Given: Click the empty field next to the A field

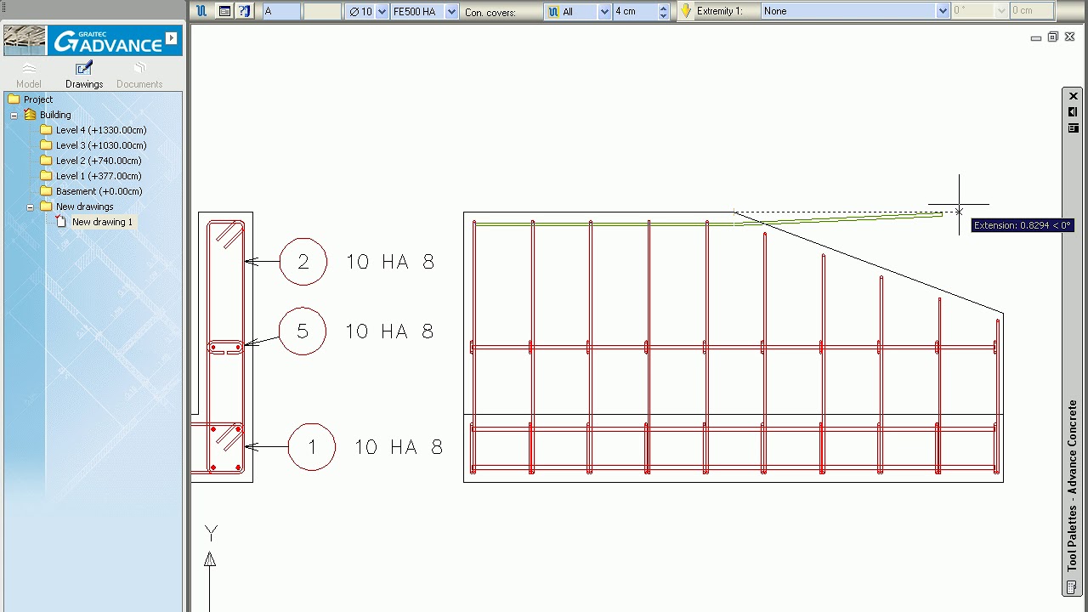Looking at the screenshot, I should click(x=322, y=11).
